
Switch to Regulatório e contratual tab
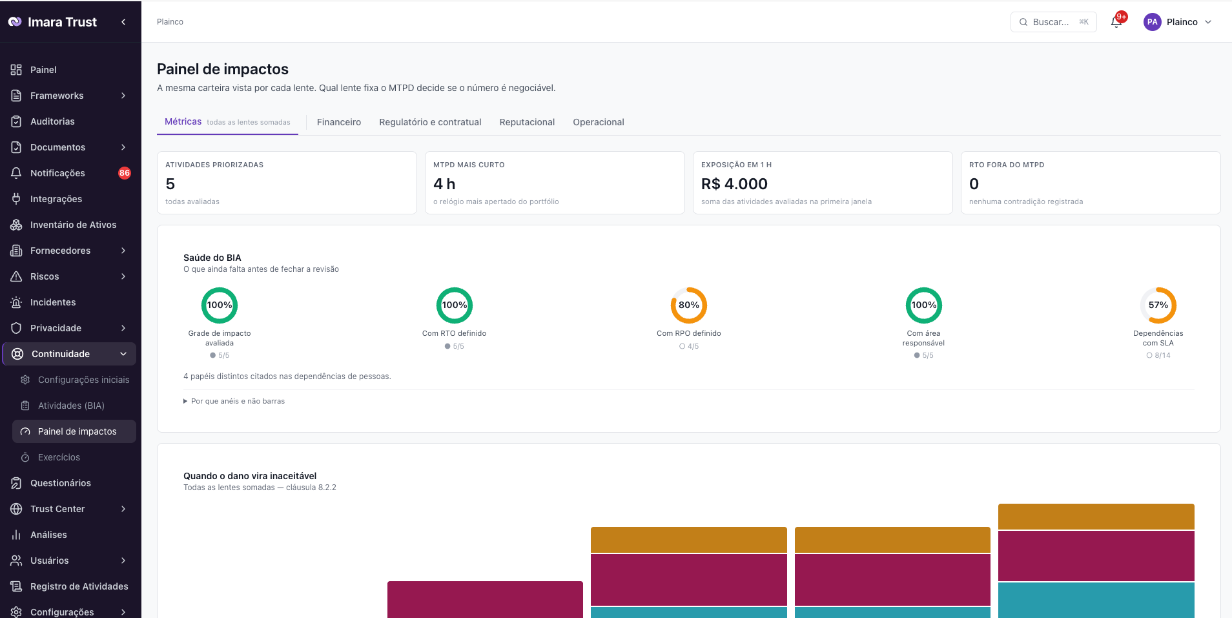430,122
